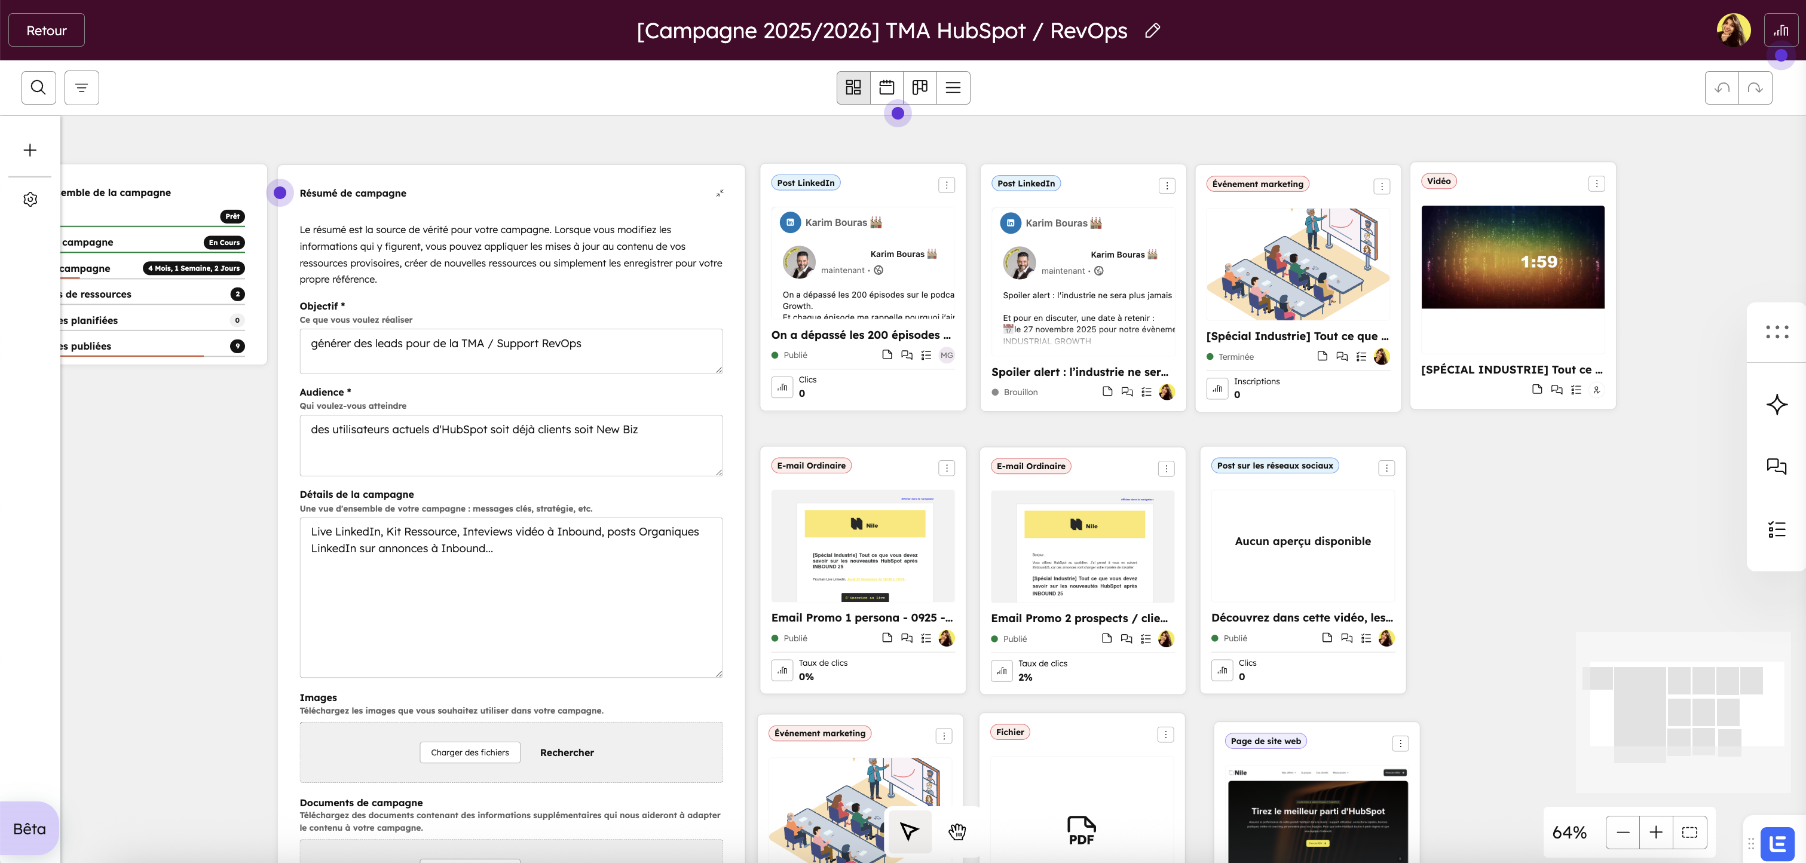Screen dimensions: 1806x863
Task: Switch to list view
Action: tap(953, 88)
